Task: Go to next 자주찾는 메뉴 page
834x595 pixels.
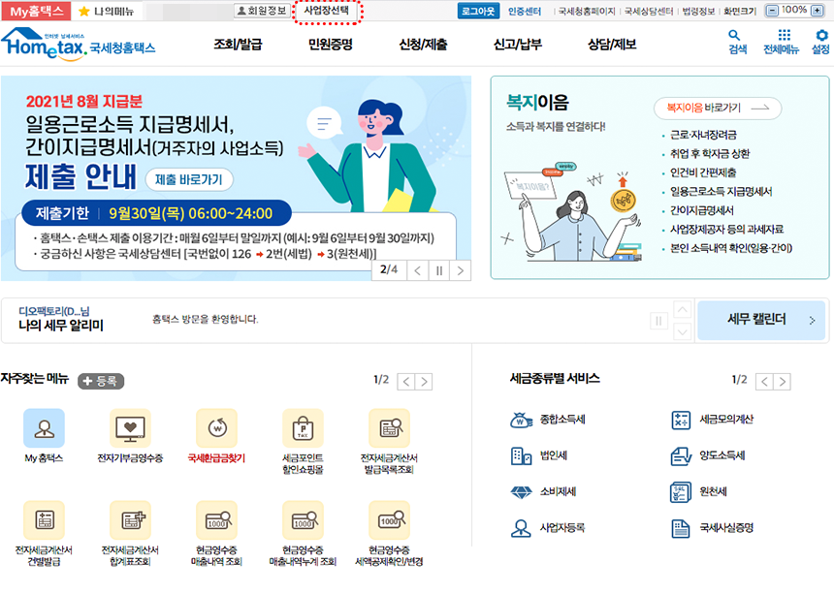Action: (424, 382)
